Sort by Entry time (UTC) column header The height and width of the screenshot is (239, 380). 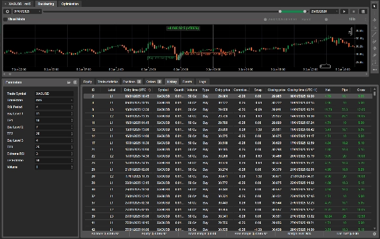pos(137,90)
